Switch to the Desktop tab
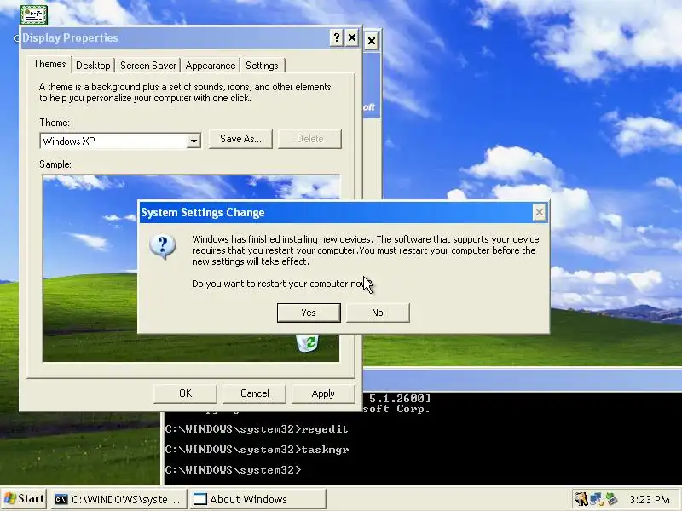 tap(93, 66)
